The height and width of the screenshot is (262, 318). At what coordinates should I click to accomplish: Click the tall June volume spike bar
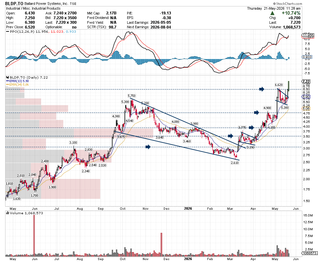tap(34, 235)
